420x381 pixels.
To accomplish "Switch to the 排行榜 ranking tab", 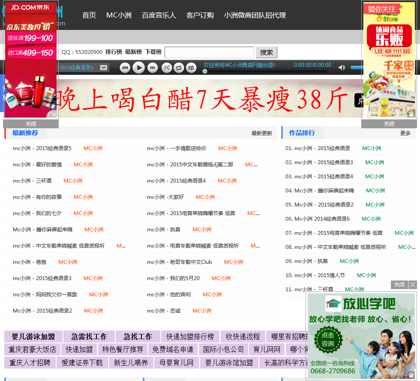I will tap(114, 52).
